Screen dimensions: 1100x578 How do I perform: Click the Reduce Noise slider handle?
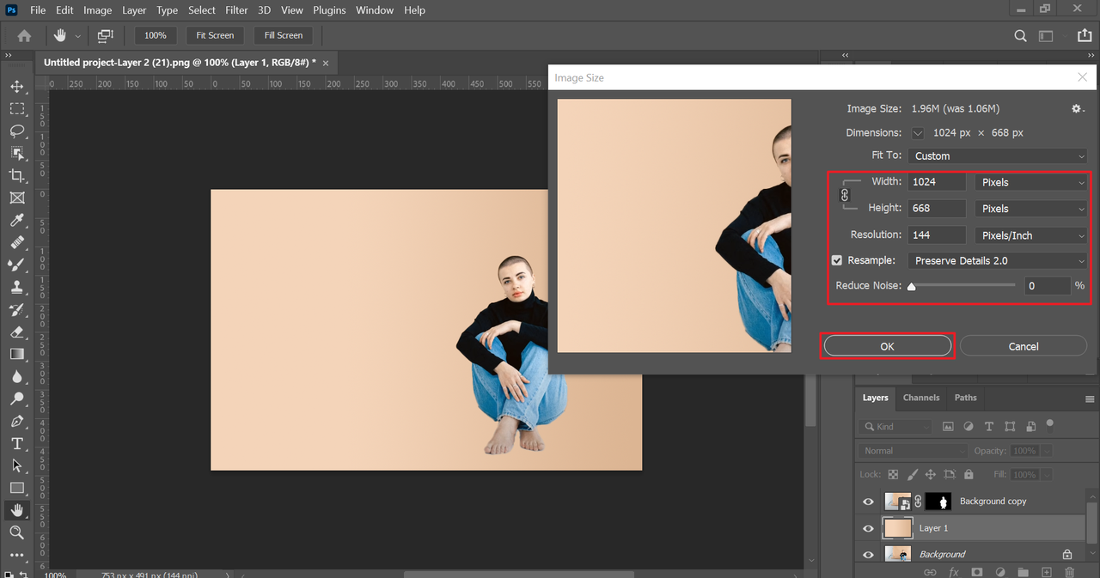point(911,287)
